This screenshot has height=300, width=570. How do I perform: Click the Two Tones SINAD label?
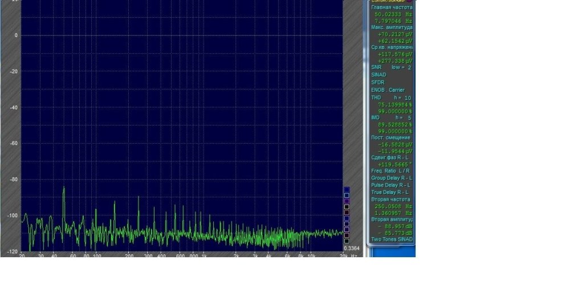coord(392,239)
